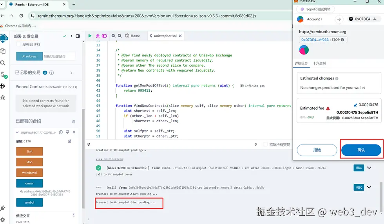Screen dimensions: 384x224
Task: Show the info icon beside recorded transactions
Action: click(x=51, y=73)
